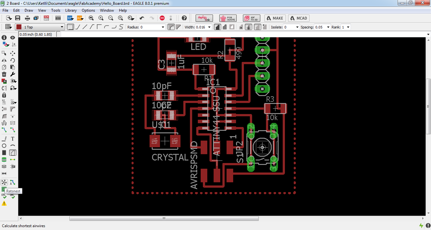Click the Redraw zoom icon
431x230 pixels.
(121, 18)
